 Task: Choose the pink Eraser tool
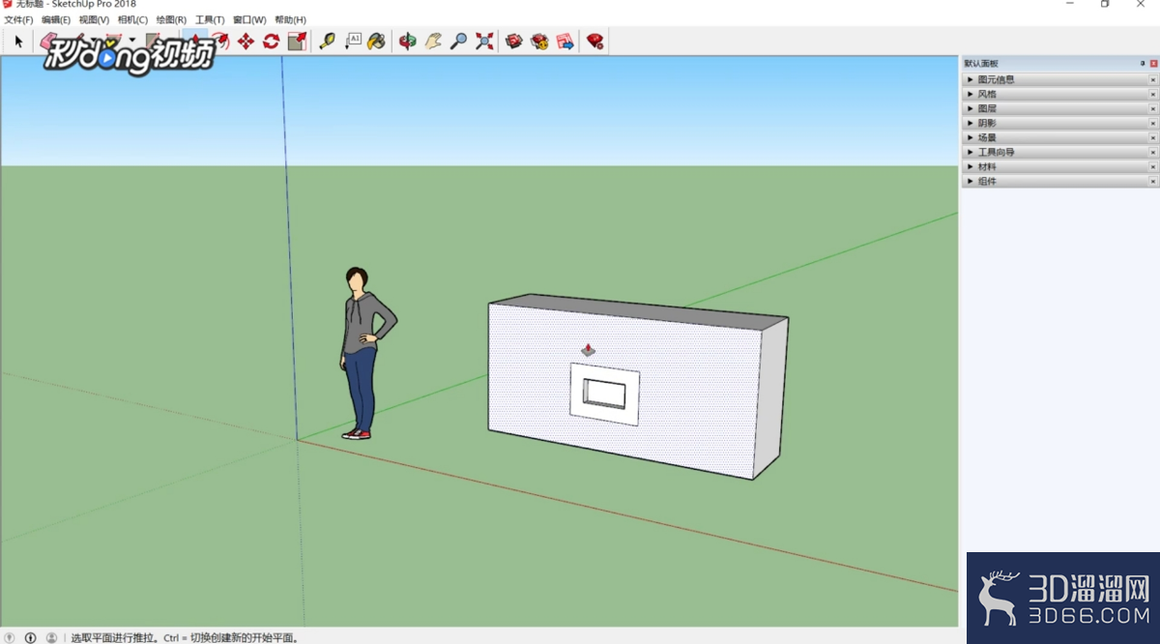tap(47, 41)
